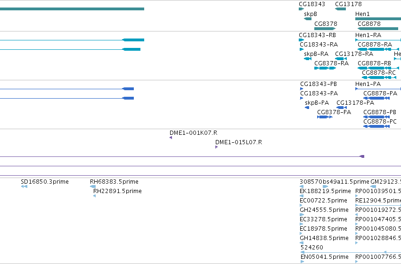
Task: Click the RP001045080.5 EST label
Action: click(x=378, y=229)
